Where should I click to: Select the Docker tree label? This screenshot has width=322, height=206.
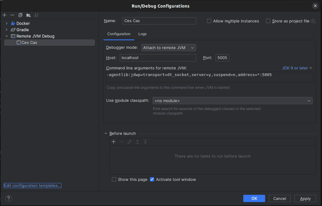point(23,23)
